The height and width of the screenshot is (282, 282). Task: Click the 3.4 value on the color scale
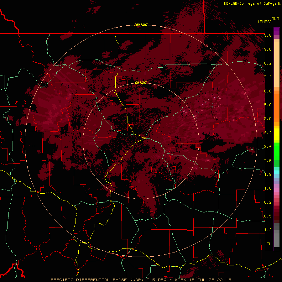268,147
